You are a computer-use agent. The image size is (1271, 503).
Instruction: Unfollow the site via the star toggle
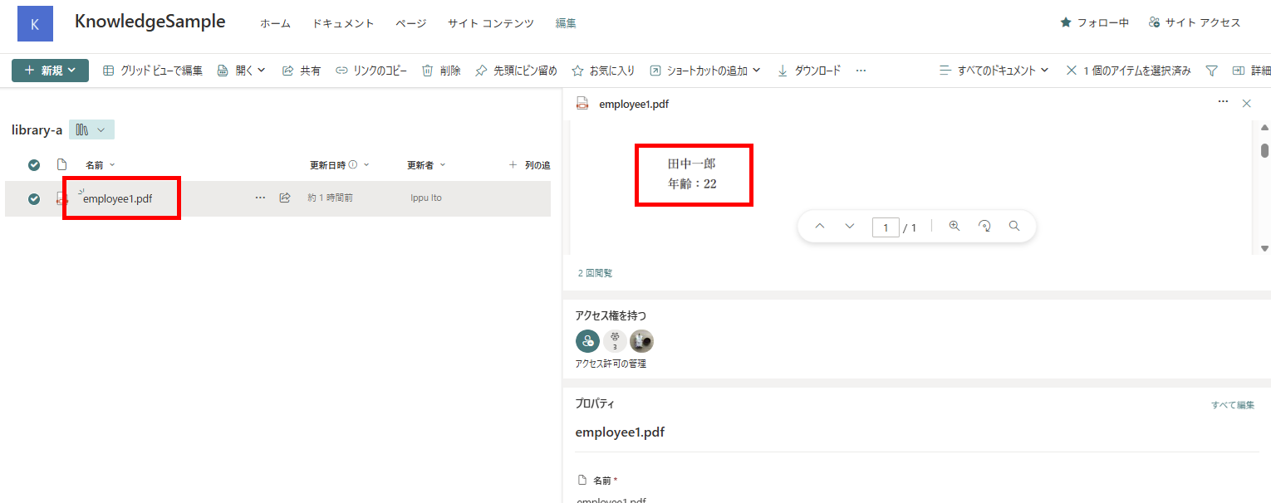tap(1094, 22)
